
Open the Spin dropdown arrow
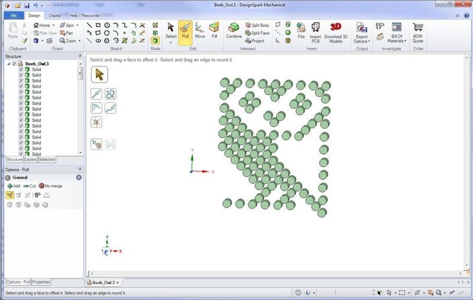coord(77,25)
